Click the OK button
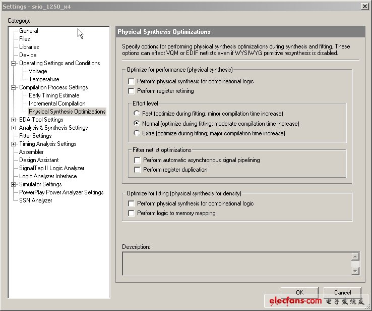 299,293
